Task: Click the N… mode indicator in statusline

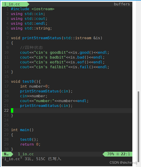Action: tap(6, 154)
